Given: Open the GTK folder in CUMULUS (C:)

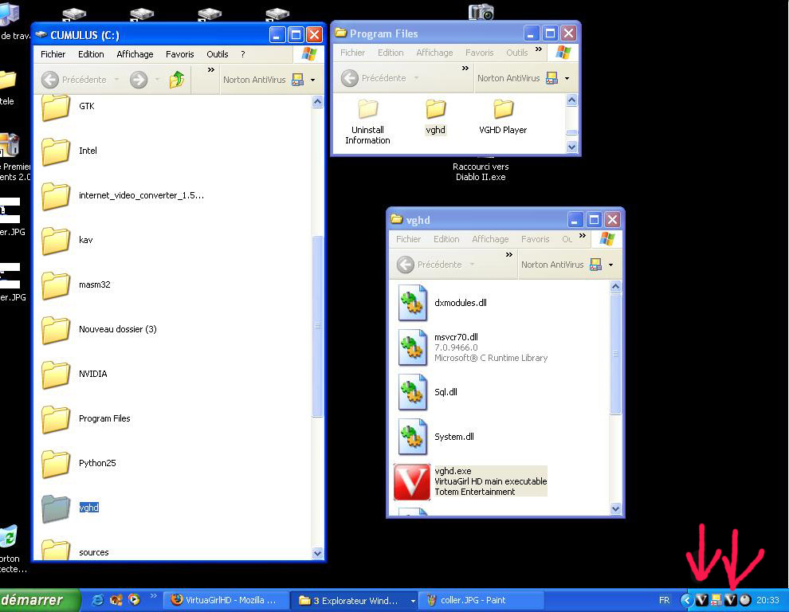Looking at the screenshot, I should [68, 107].
